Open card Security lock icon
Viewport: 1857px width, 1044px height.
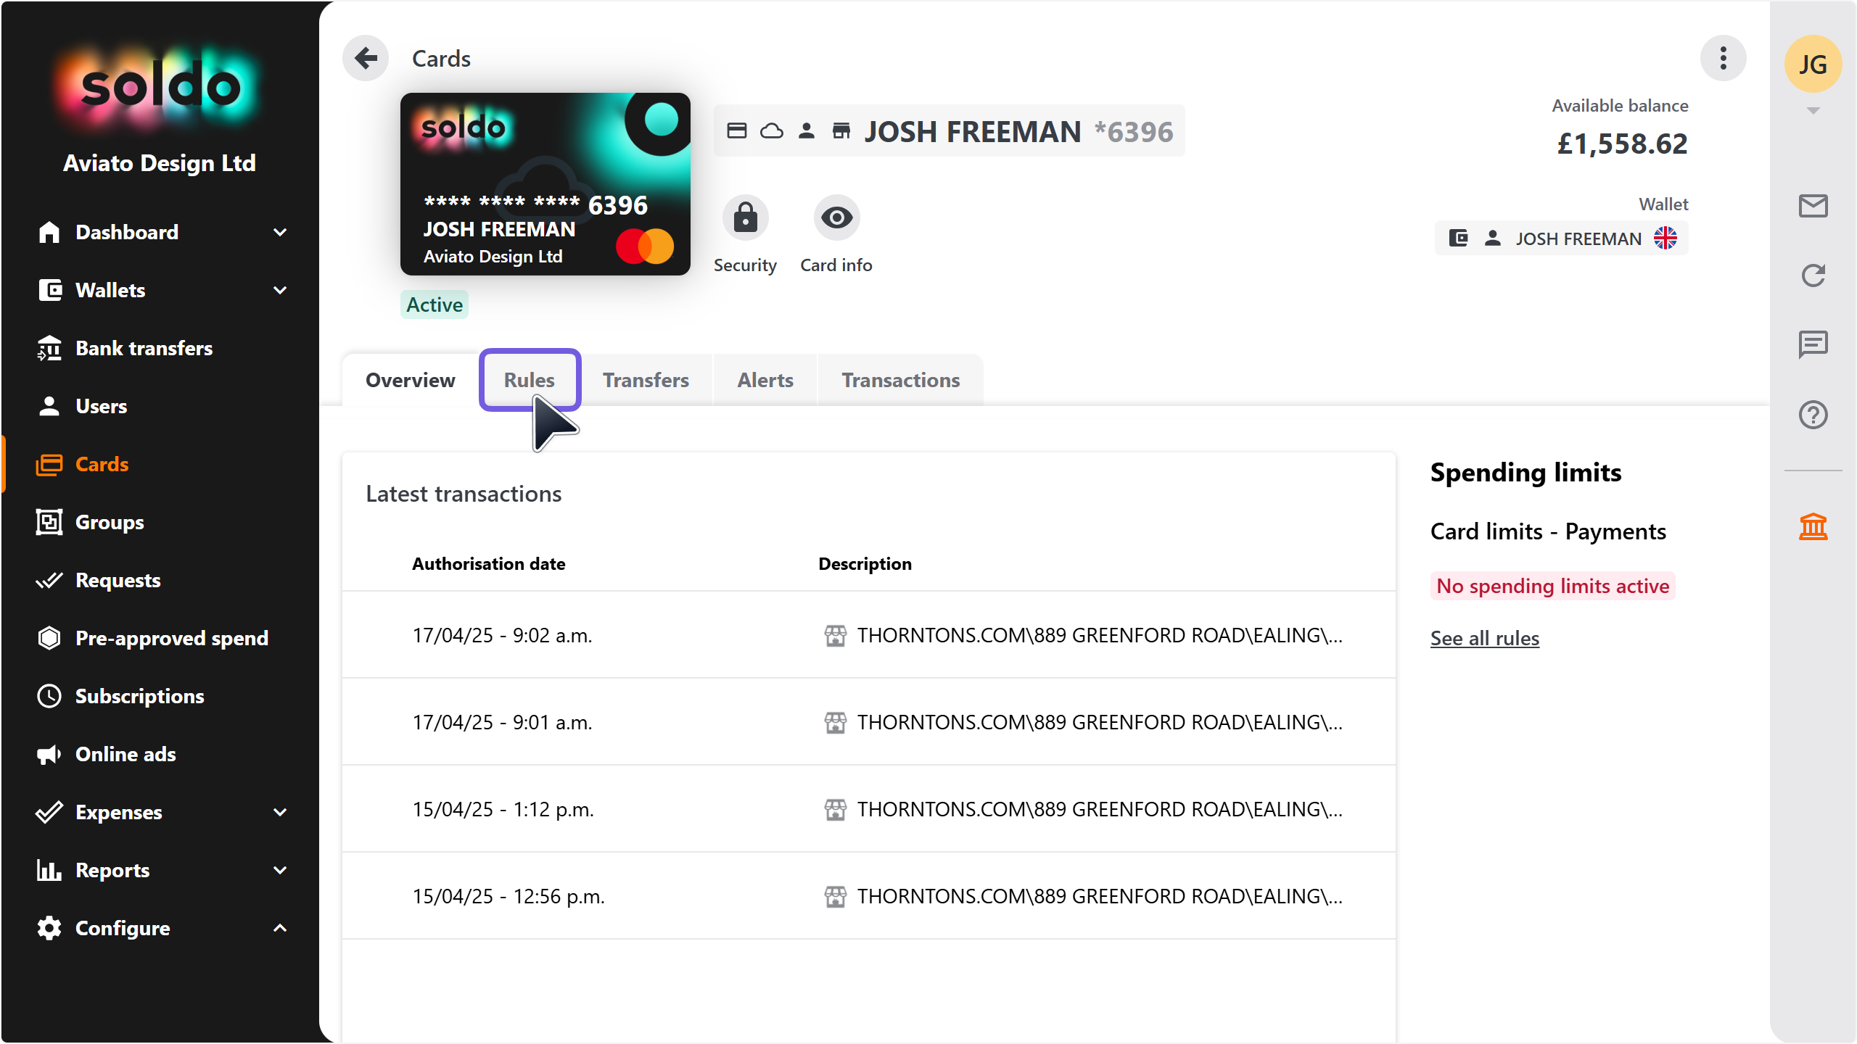point(745,217)
